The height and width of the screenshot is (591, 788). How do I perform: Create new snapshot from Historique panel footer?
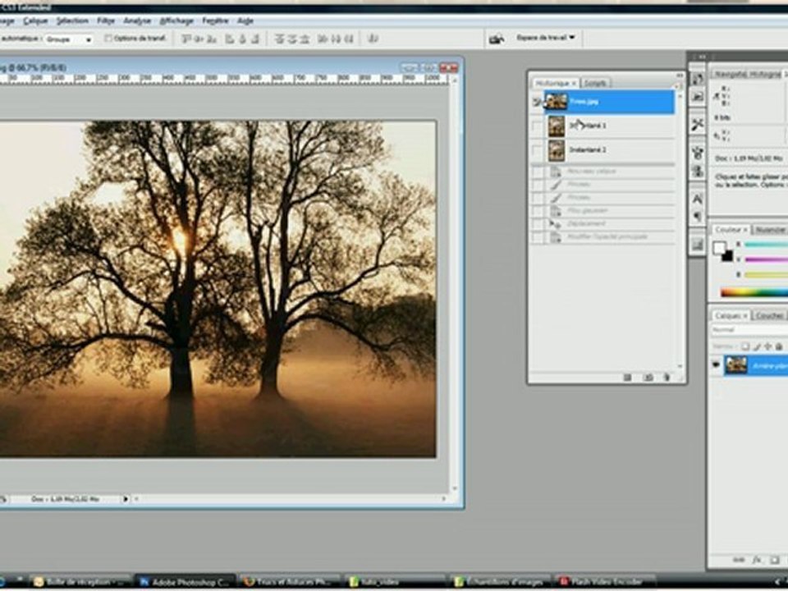point(648,377)
